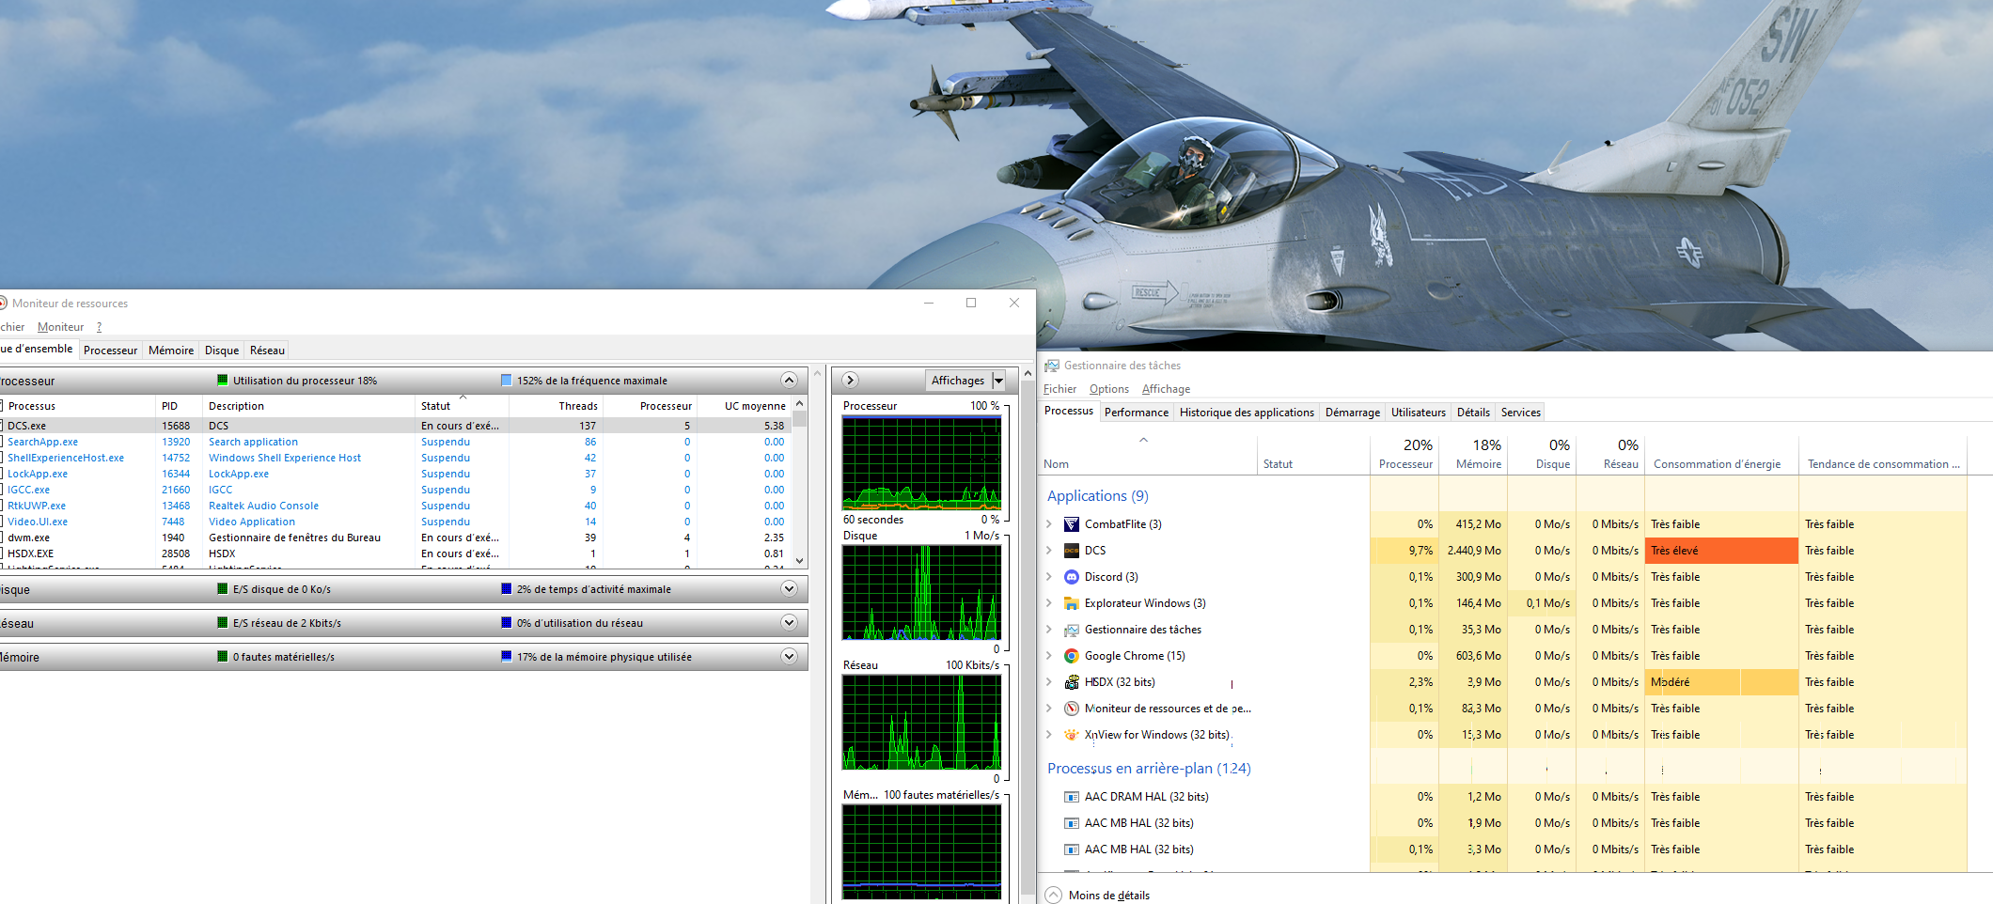Click the CombatFlite app icon
The width and height of the screenshot is (1993, 904).
click(1072, 524)
